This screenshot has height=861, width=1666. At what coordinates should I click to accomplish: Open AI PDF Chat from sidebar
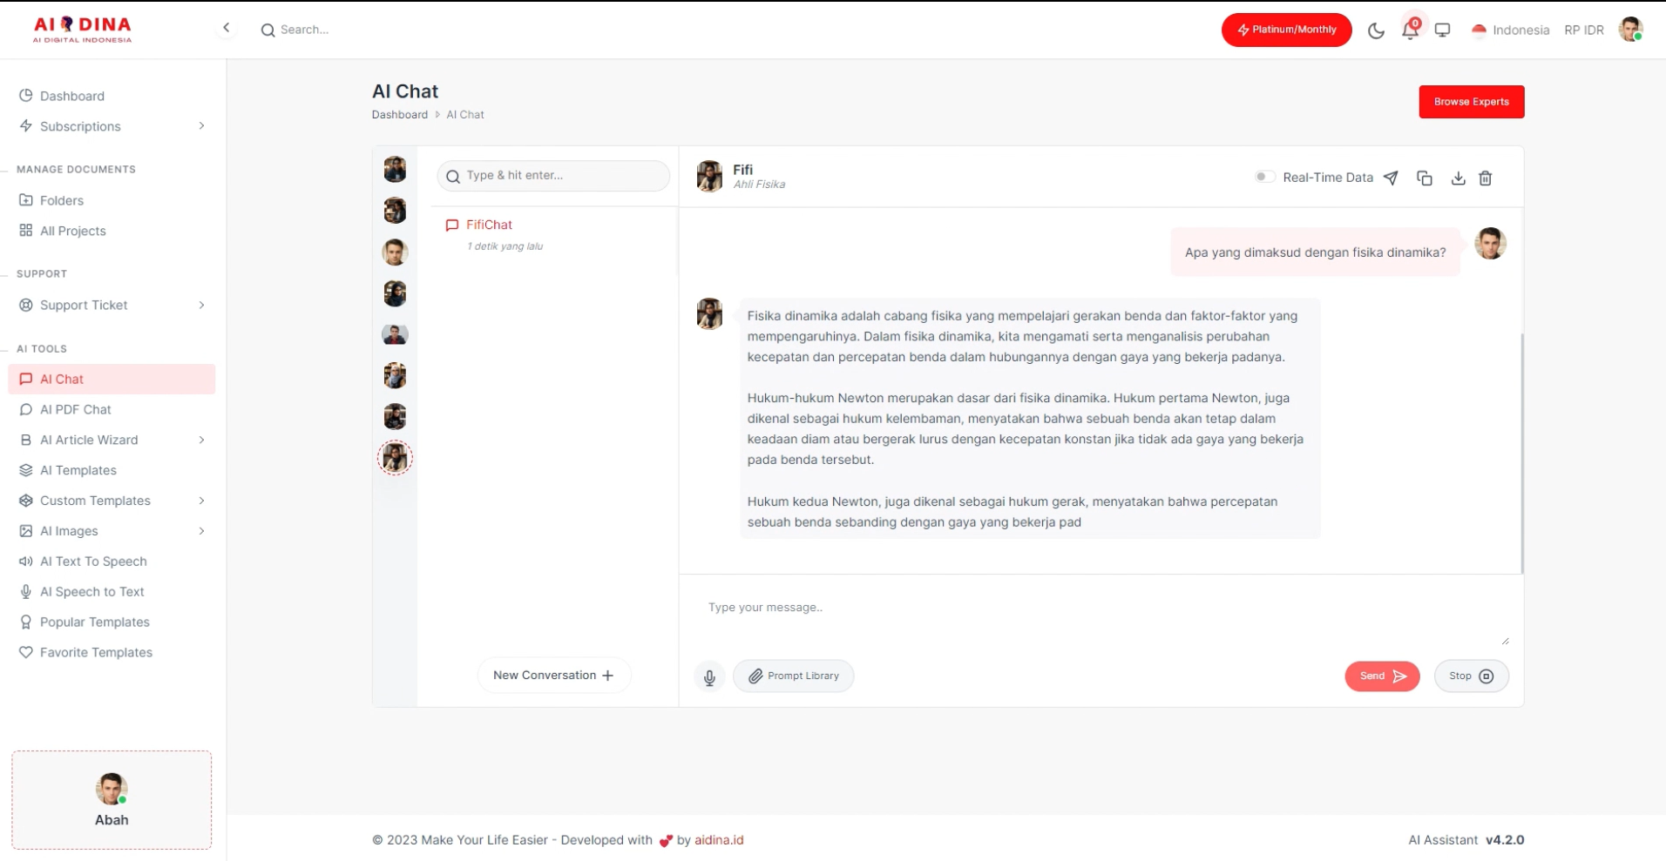[x=76, y=409]
